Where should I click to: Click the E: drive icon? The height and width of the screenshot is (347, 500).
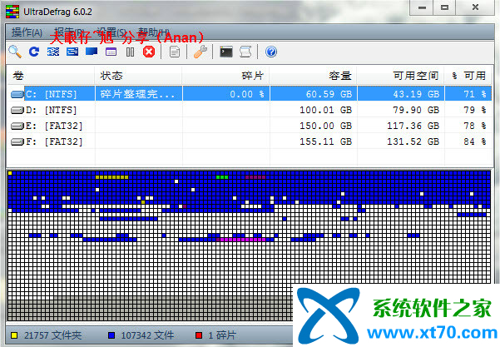point(17,126)
